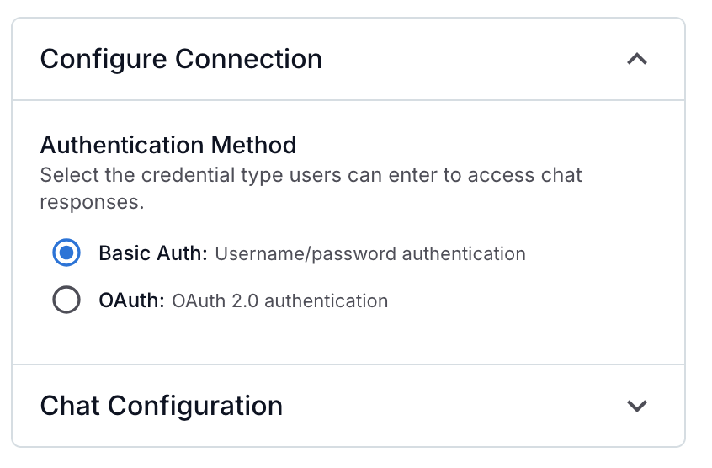The width and height of the screenshot is (712, 468).
Task: Collapse Configure Connection using the up chevron
Action: tap(637, 60)
